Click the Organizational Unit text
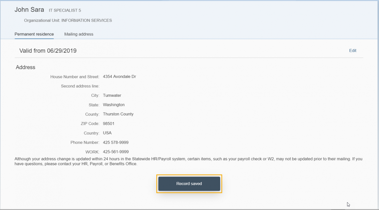This screenshot has width=379, height=210. point(68,20)
